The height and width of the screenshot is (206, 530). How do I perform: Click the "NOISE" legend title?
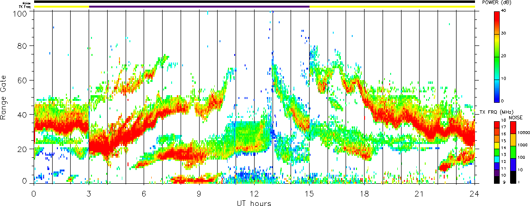pyautogui.click(x=515, y=118)
